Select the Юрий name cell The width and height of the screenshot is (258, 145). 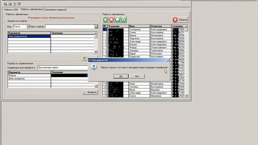(x=139, y=90)
